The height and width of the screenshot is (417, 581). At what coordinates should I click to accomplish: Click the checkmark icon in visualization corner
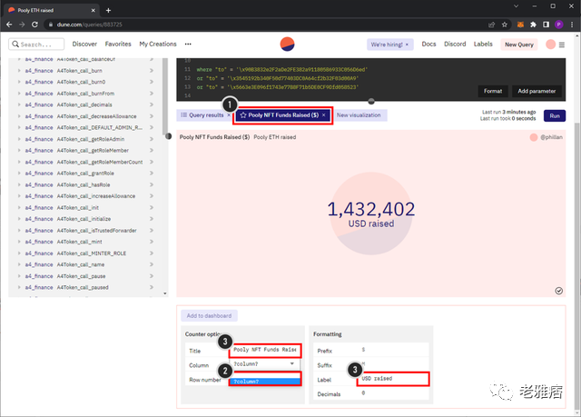[559, 291]
